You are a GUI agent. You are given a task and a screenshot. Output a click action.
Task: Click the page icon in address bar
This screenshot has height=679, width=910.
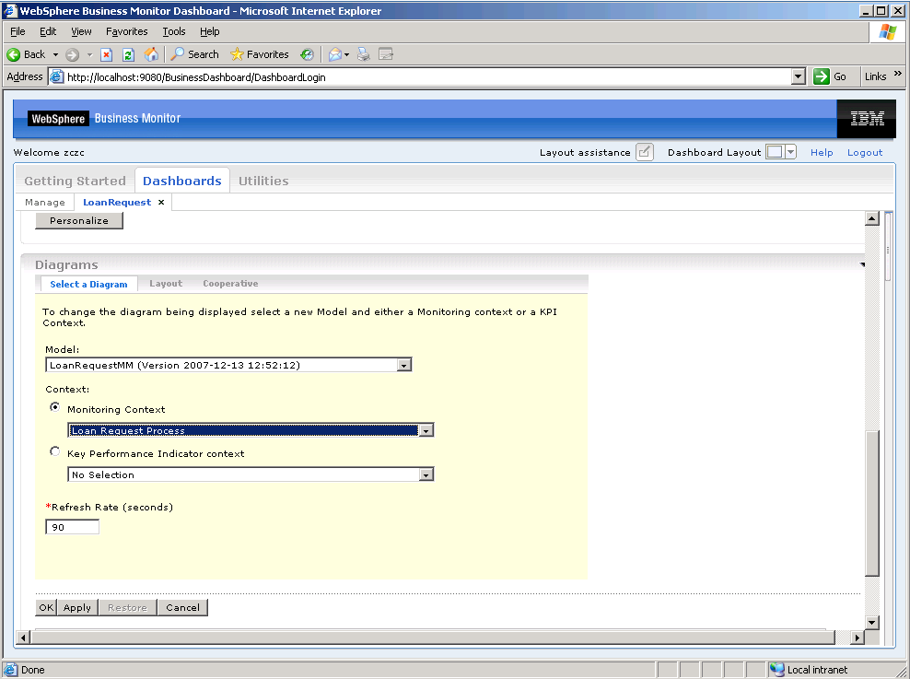pyautogui.click(x=56, y=76)
